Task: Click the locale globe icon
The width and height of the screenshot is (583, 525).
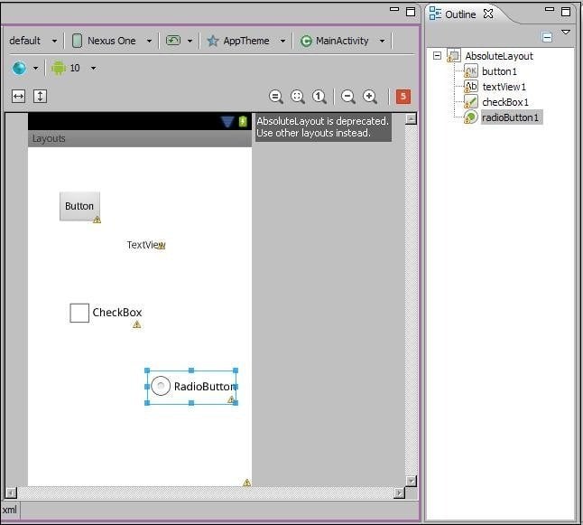Action: 19,68
